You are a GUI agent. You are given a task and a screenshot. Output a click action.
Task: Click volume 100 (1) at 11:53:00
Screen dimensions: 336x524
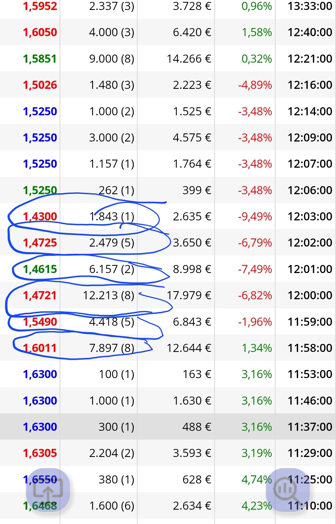click(x=117, y=374)
